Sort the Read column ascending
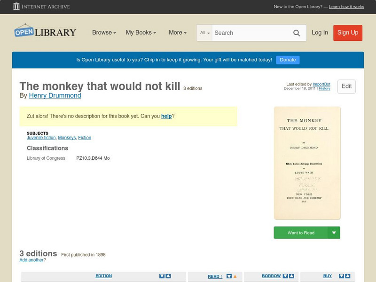 point(235,276)
